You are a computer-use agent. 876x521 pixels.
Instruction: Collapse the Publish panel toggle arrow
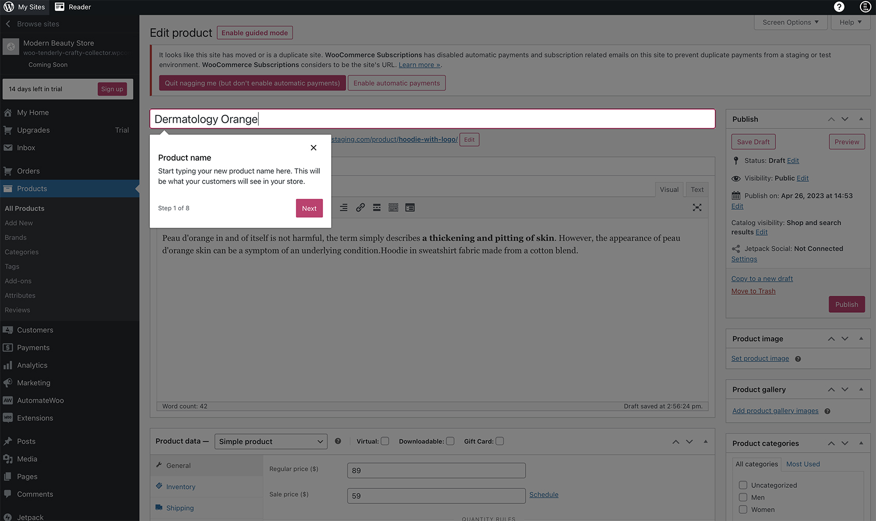[861, 119]
